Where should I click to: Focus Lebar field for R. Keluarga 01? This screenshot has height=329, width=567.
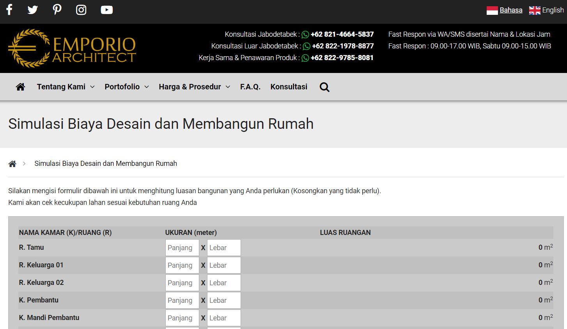[x=224, y=265]
